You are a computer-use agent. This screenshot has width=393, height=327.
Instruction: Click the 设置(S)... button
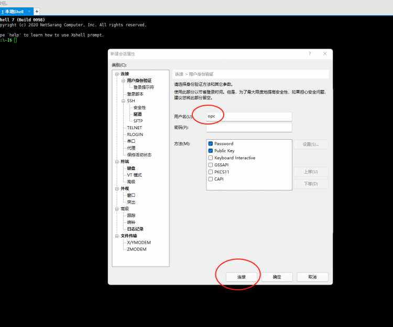click(x=311, y=144)
